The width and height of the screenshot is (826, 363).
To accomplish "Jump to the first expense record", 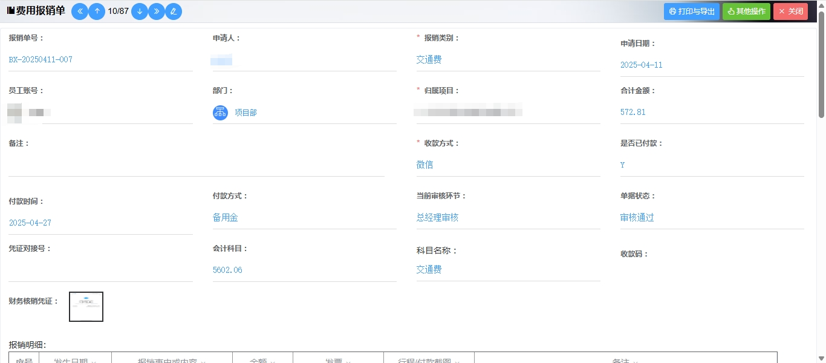I will [x=80, y=11].
